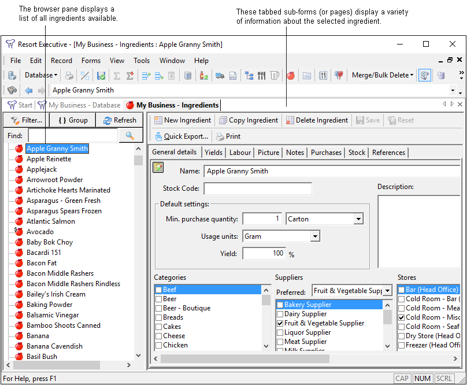Open the Forms menu

coord(91,61)
